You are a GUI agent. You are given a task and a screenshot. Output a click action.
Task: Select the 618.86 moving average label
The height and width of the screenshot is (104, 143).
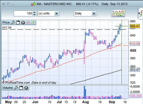135,44
